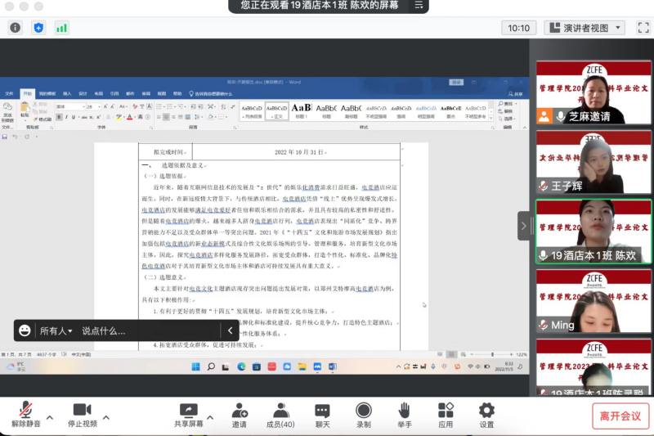Open the screen-share banner menu icon

pyautogui.click(x=419, y=6)
